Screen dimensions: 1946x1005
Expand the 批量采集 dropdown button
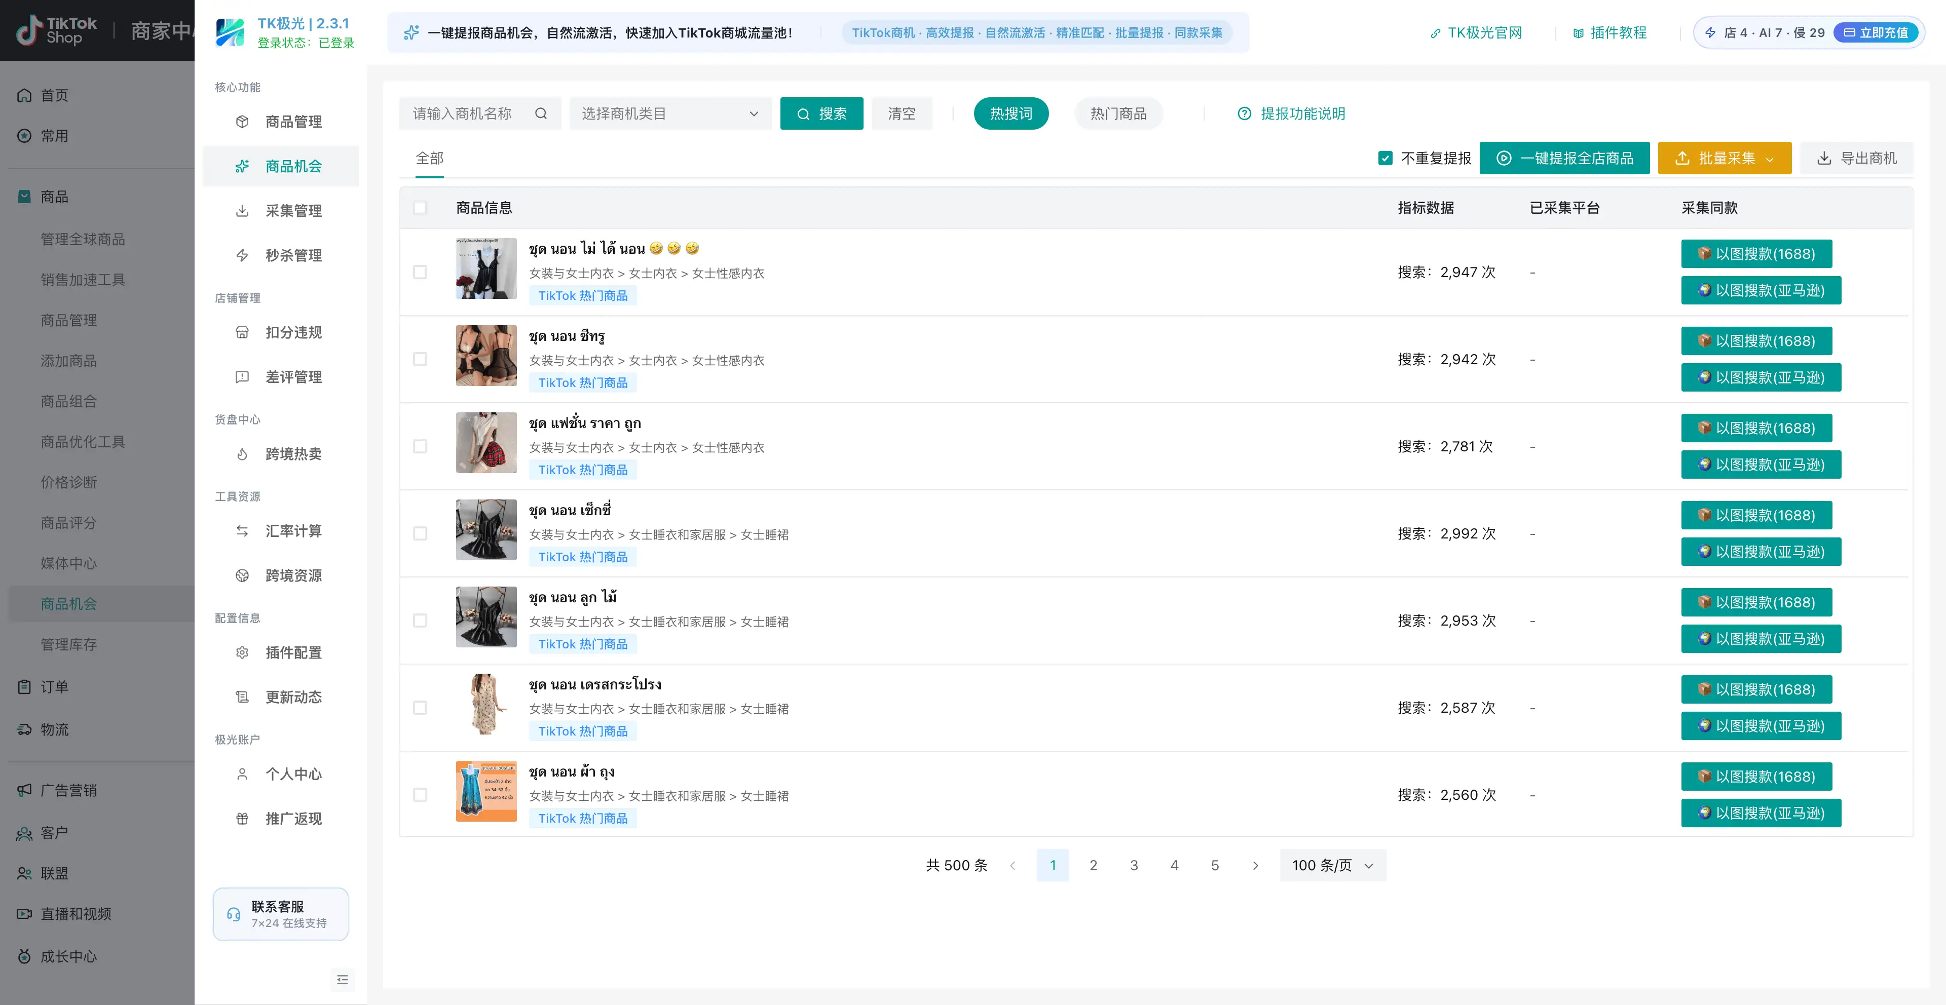point(1724,158)
